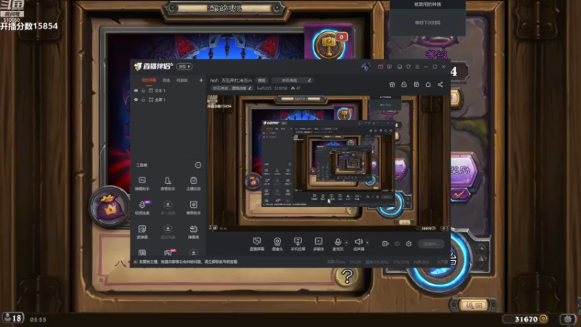Edit the 炉石传说 · 酒馆战棋 sub-category tag

(232, 88)
